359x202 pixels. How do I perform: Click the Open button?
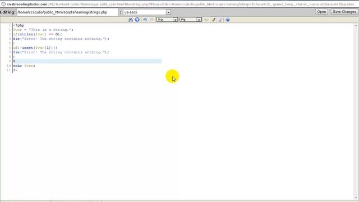coord(321,12)
